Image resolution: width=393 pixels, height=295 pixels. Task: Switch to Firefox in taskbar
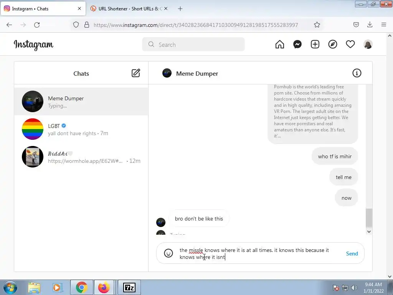coord(104,287)
